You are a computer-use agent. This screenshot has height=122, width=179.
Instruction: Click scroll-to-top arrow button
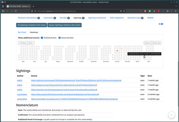172,115
